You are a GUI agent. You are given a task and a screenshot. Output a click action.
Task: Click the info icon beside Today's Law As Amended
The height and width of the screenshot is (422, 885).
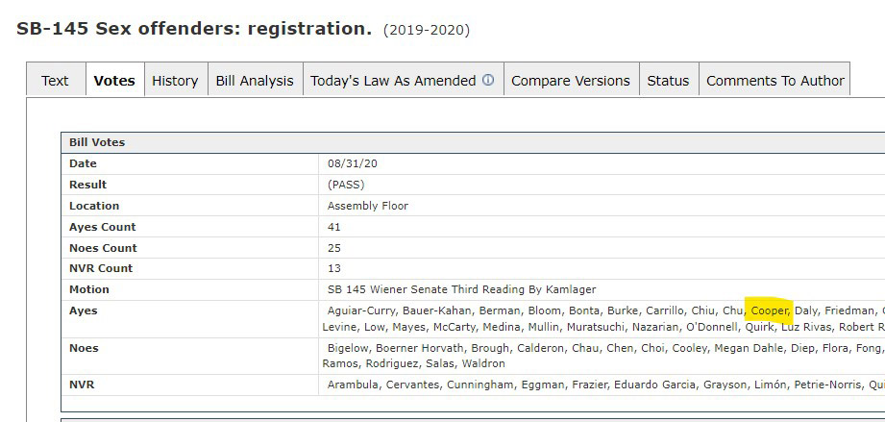point(488,81)
